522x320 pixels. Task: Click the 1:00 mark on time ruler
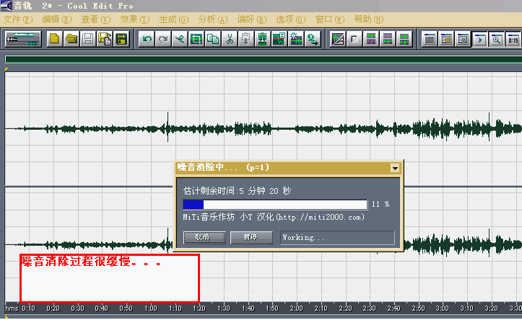[150, 308]
